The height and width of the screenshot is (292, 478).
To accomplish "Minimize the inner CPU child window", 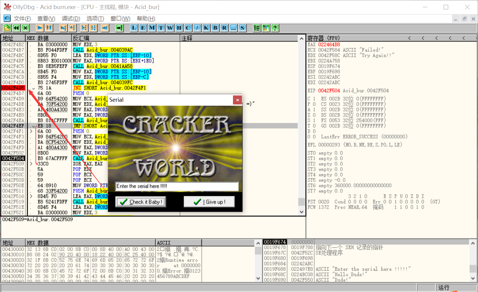I will pyautogui.click(x=455, y=19).
